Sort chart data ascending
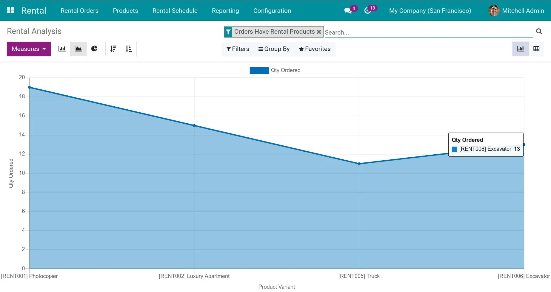The width and height of the screenshot is (551, 292). pyautogui.click(x=129, y=49)
